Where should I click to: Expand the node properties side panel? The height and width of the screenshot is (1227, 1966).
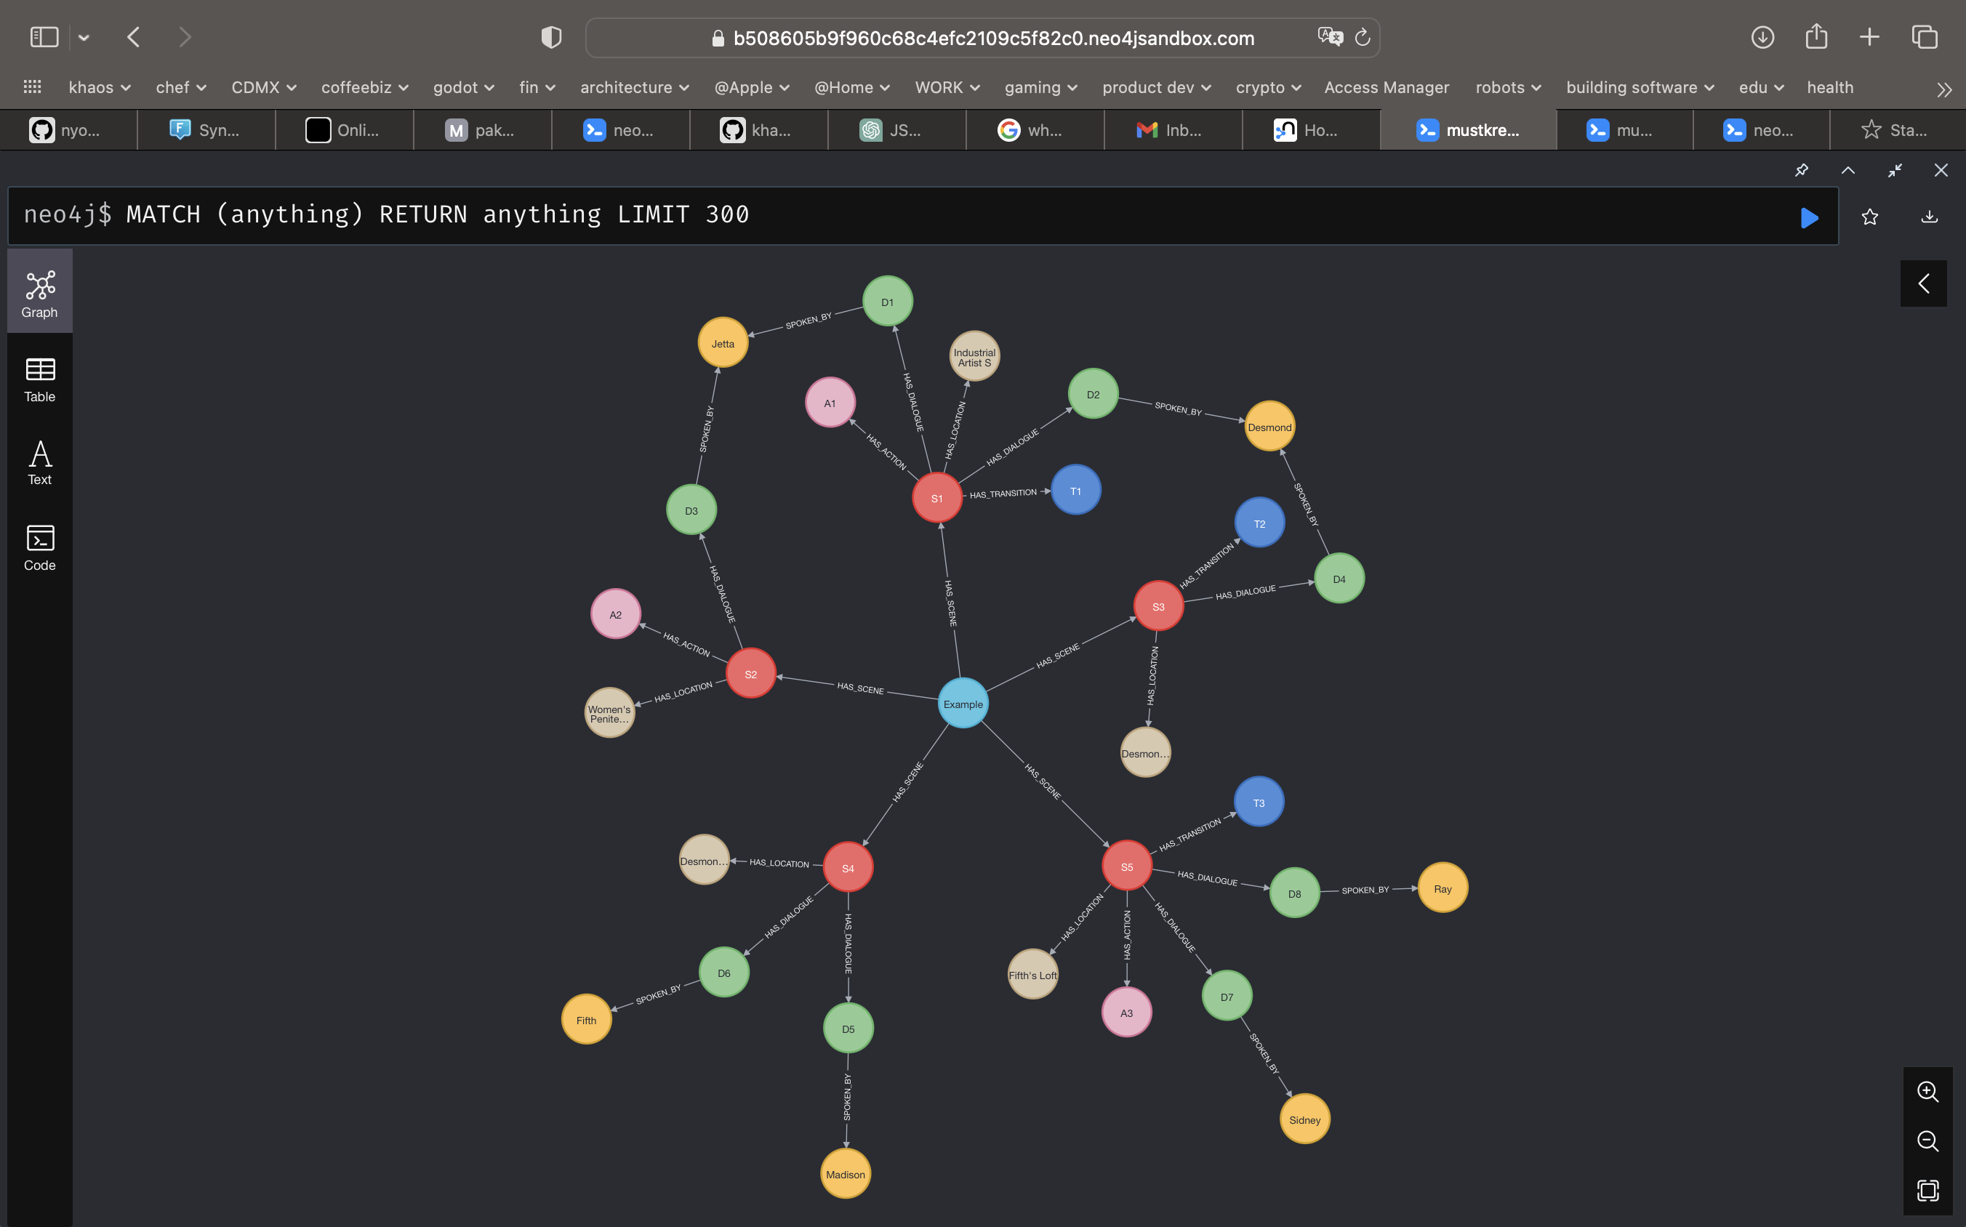[1923, 283]
